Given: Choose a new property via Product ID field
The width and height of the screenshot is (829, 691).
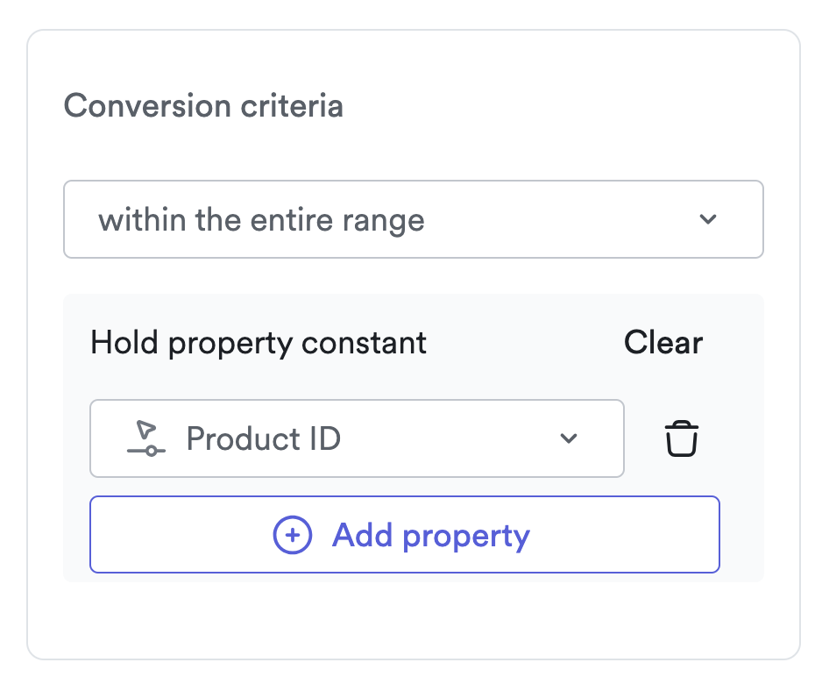Looking at the screenshot, I should pos(357,438).
